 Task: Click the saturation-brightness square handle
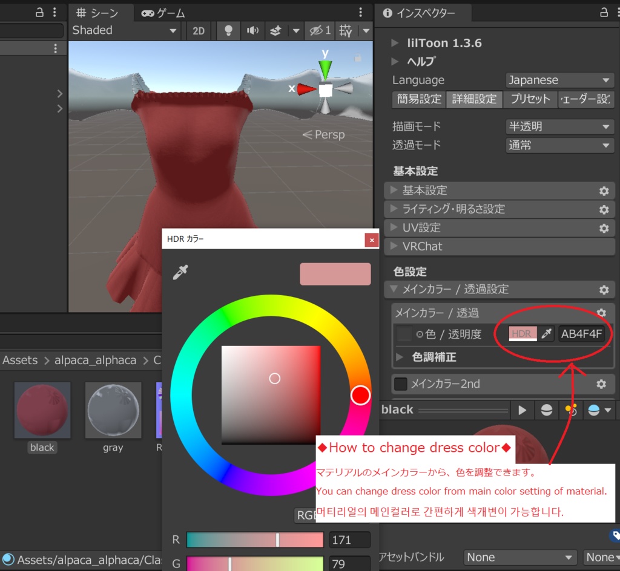[x=274, y=379]
